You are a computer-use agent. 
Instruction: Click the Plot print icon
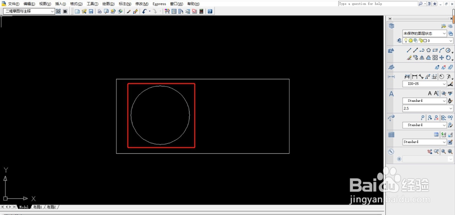(x=100, y=11)
